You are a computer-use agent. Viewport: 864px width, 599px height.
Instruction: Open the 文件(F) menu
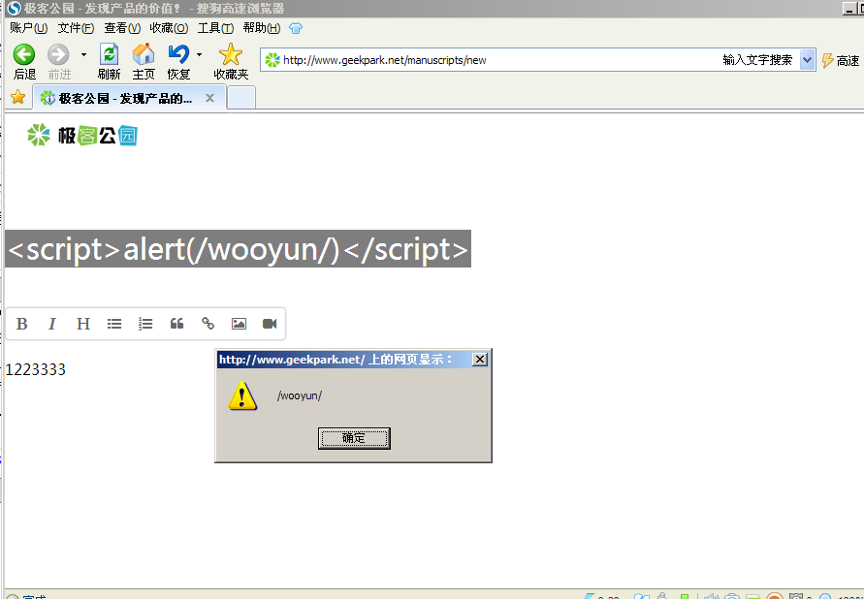tap(76, 28)
